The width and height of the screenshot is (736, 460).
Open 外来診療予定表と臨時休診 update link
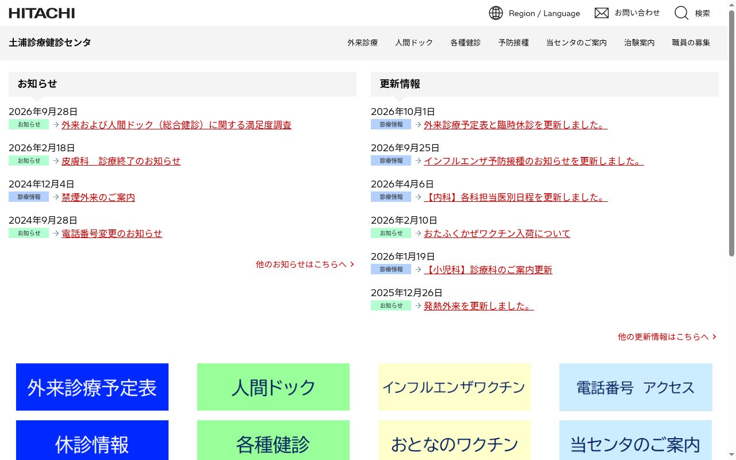tap(516, 125)
